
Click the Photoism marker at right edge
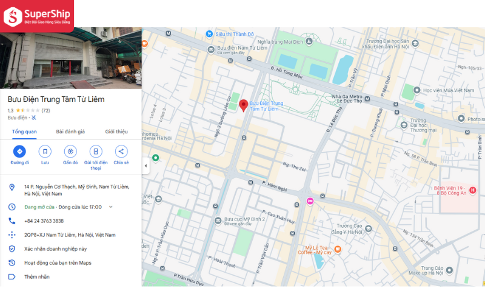(461, 118)
